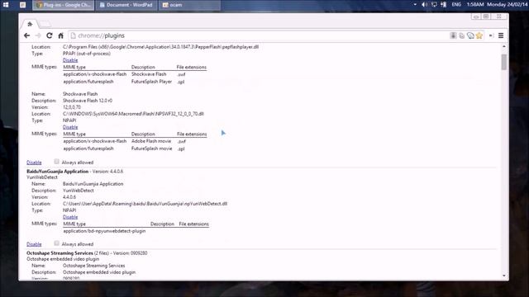The width and height of the screenshot is (529, 297).
Task: Click the extension icon left of the Chrome menu
Action: click(x=492, y=35)
